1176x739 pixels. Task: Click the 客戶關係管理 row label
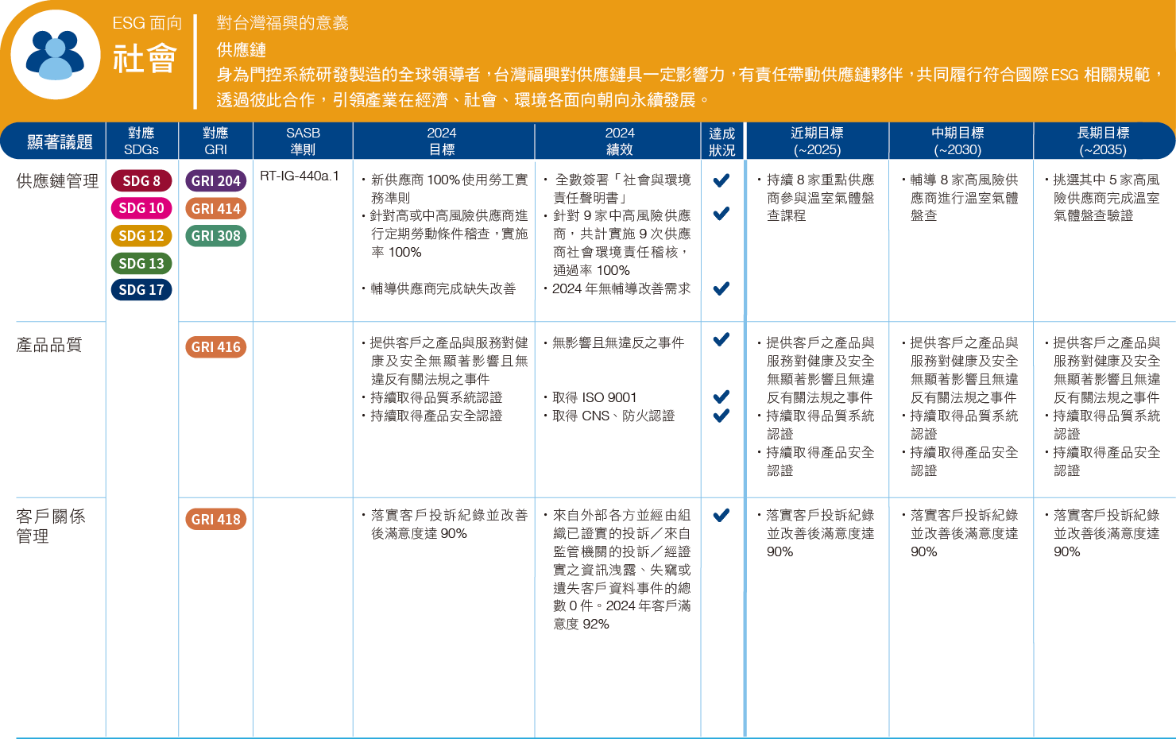click(x=51, y=526)
